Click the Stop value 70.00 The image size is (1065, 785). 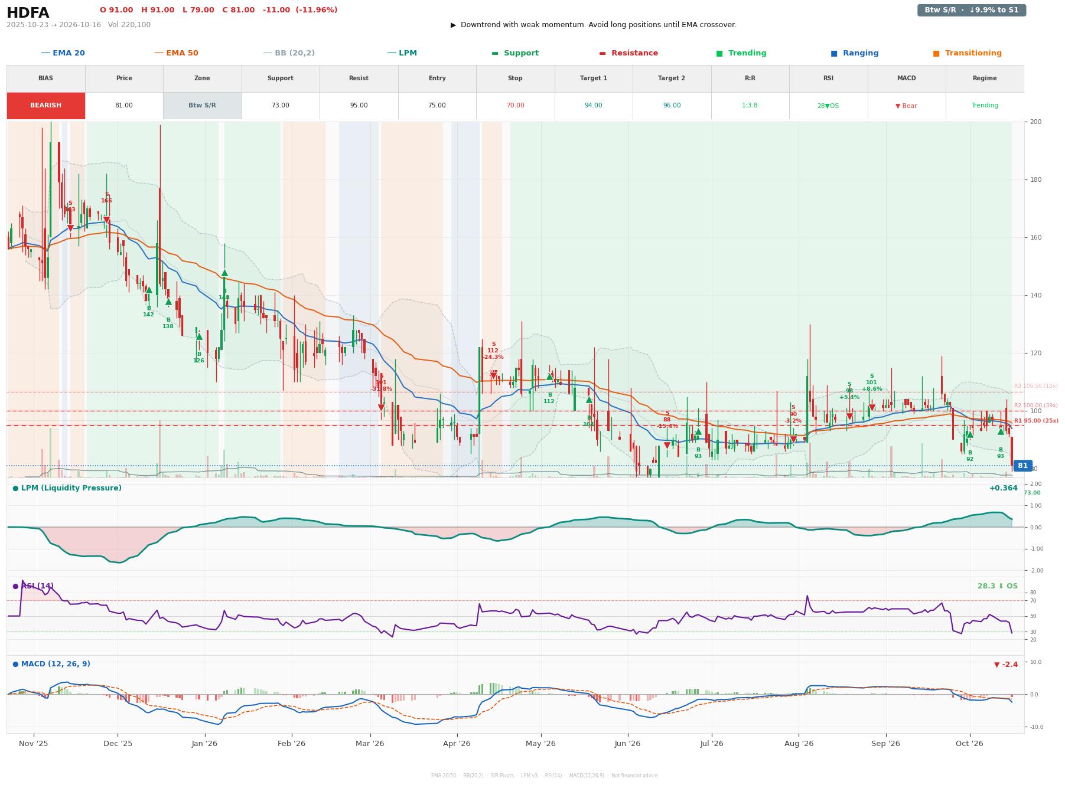point(515,106)
